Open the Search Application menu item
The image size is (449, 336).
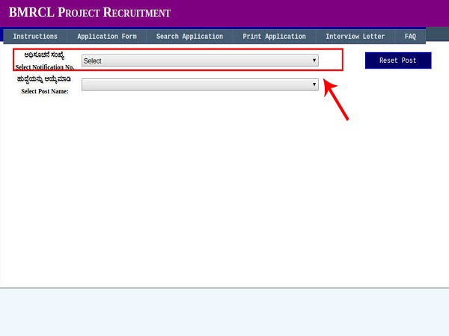click(189, 37)
